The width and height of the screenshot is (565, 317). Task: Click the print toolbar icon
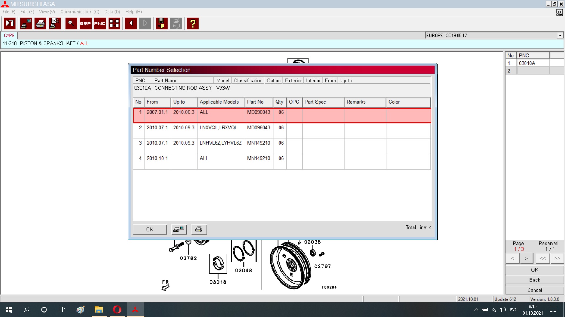(40, 23)
